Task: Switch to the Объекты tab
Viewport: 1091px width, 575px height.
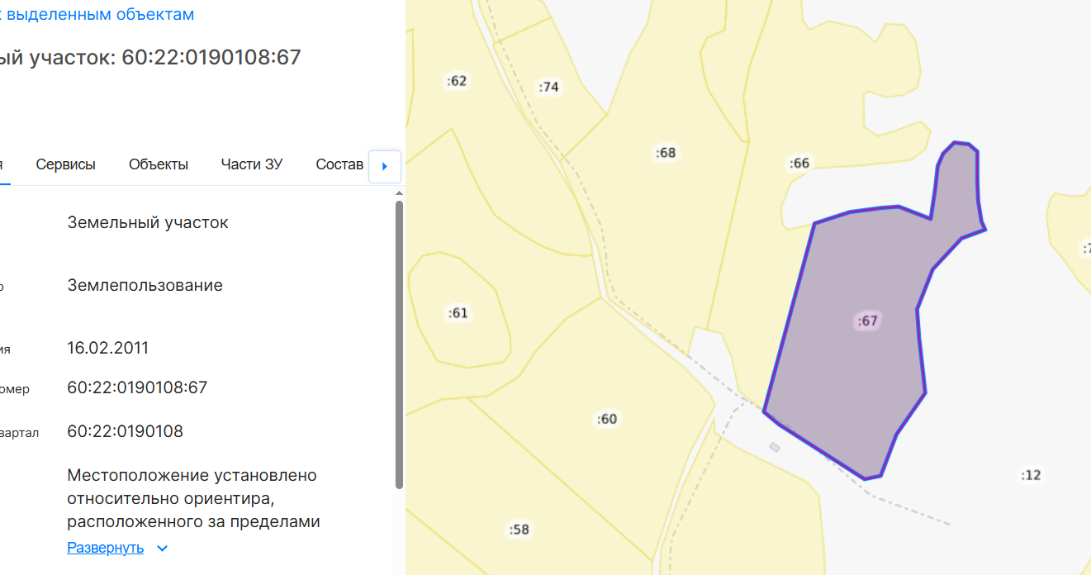Action: tap(159, 164)
